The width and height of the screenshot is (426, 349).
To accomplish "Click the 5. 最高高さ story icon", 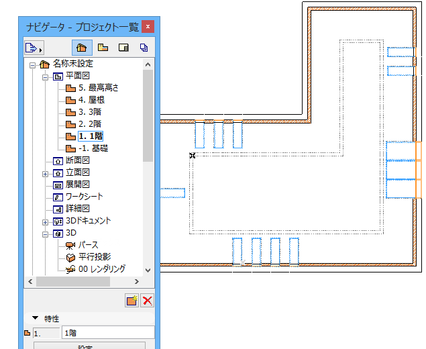I will pyautogui.click(x=70, y=89).
